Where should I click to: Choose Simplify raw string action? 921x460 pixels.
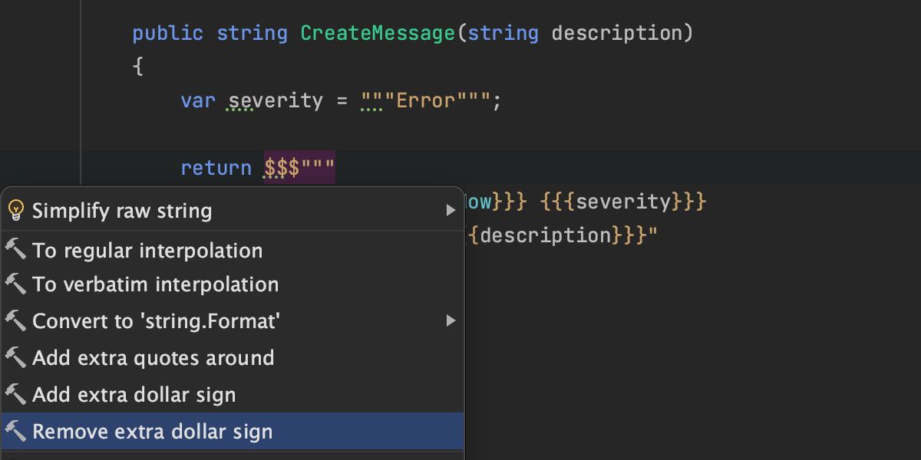(x=122, y=211)
